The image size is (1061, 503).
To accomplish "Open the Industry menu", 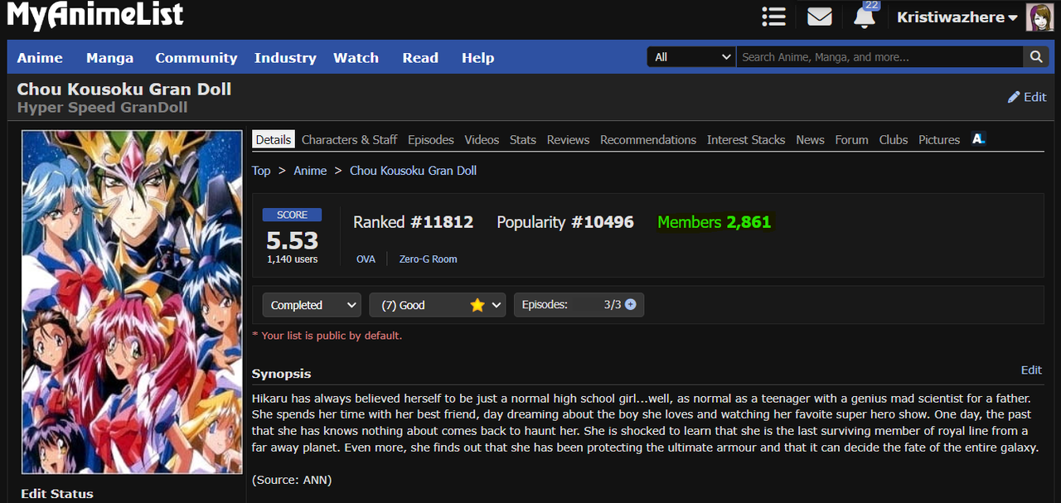I will click(x=285, y=57).
